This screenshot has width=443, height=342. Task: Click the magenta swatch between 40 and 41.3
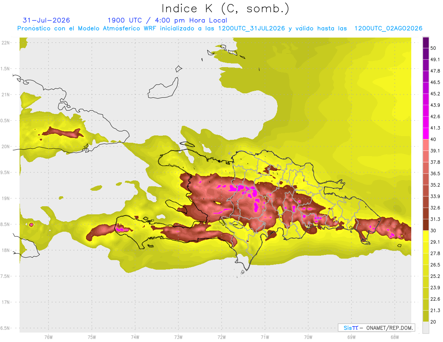point(426,134)
